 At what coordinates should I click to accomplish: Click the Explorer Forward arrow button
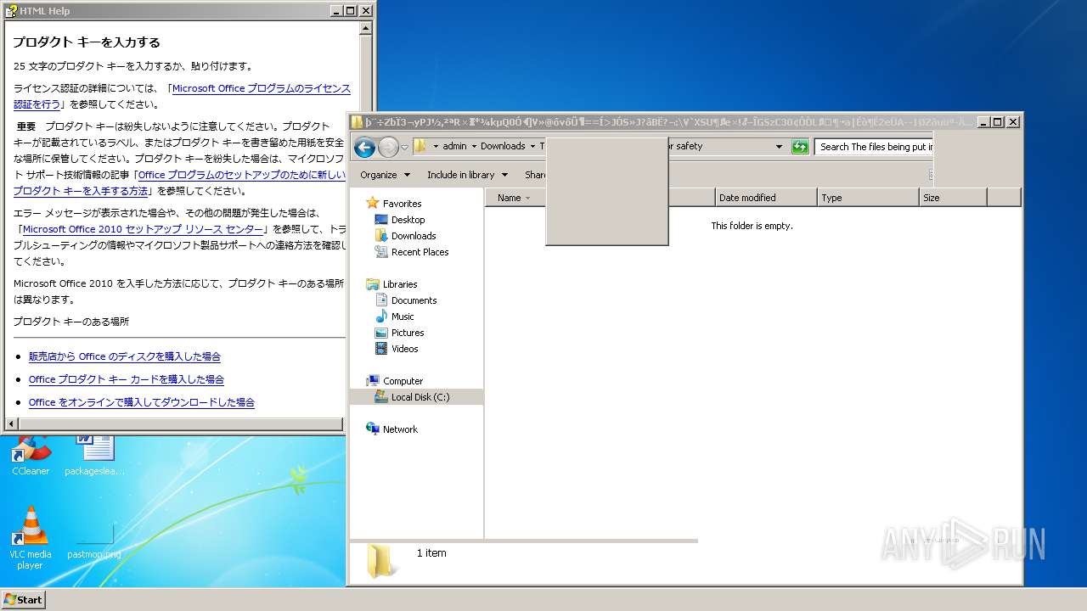coord(388,147)
